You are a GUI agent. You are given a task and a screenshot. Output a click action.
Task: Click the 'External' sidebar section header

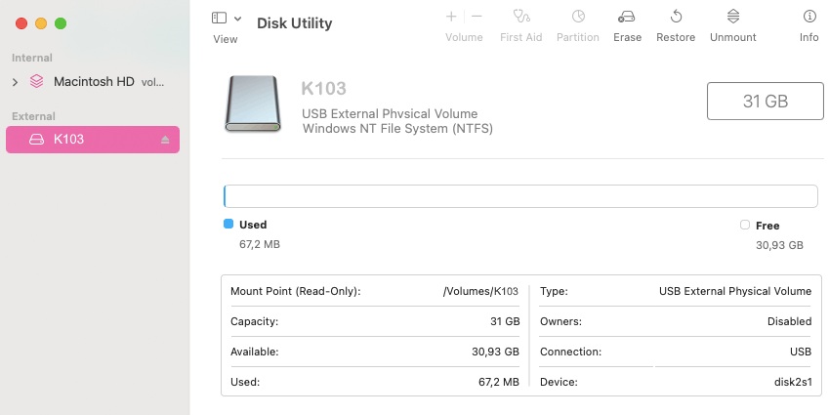33,116
